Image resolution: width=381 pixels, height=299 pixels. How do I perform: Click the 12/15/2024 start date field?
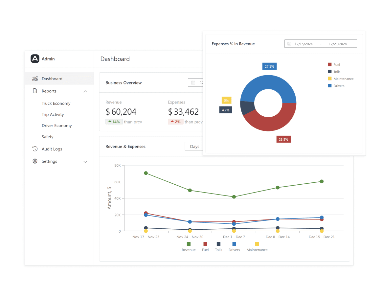[303, 44]
